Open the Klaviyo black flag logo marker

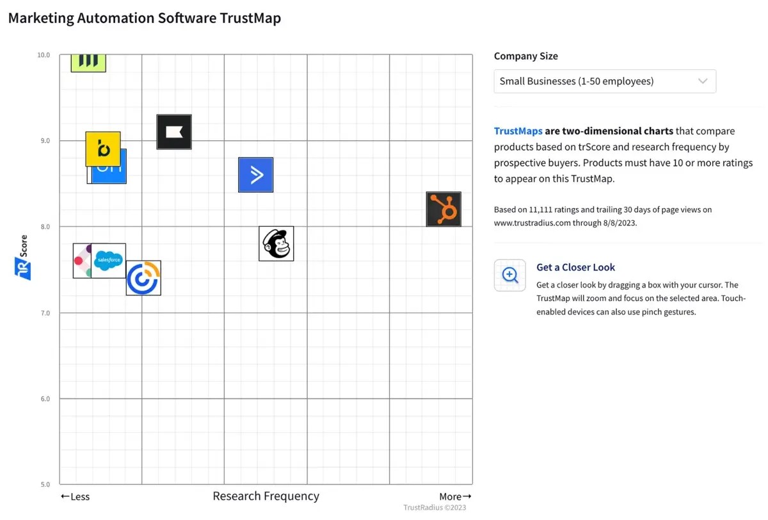click(174, 132)
